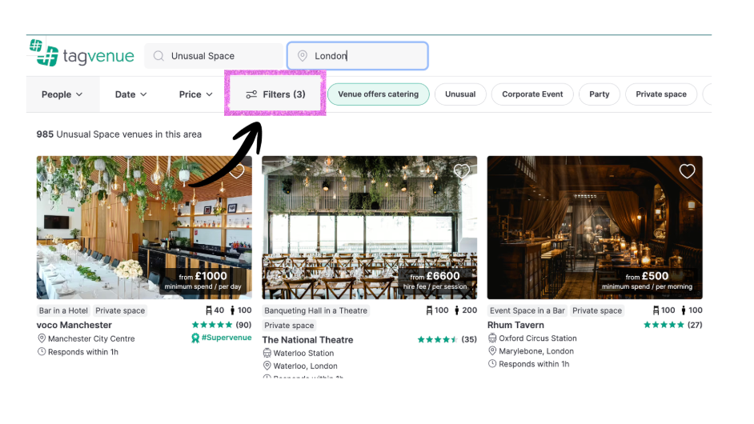Favorite Rhum Tavern with heart icon
The image size is (754, 424).
point(687,171)
